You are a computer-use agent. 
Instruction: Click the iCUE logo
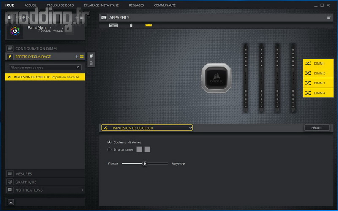coord(10,5)
